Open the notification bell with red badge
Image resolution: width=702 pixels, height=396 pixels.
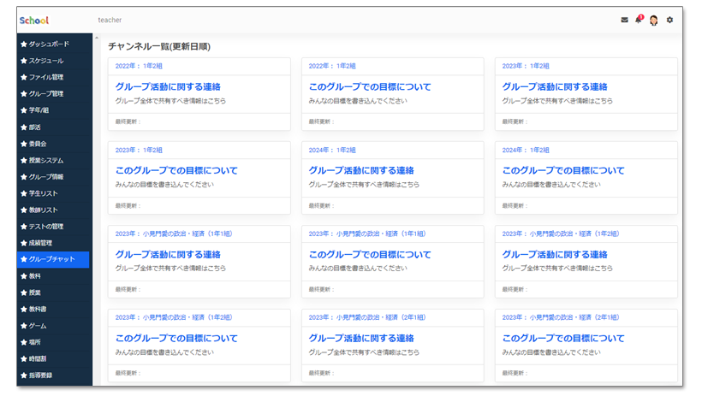(639, 19)
